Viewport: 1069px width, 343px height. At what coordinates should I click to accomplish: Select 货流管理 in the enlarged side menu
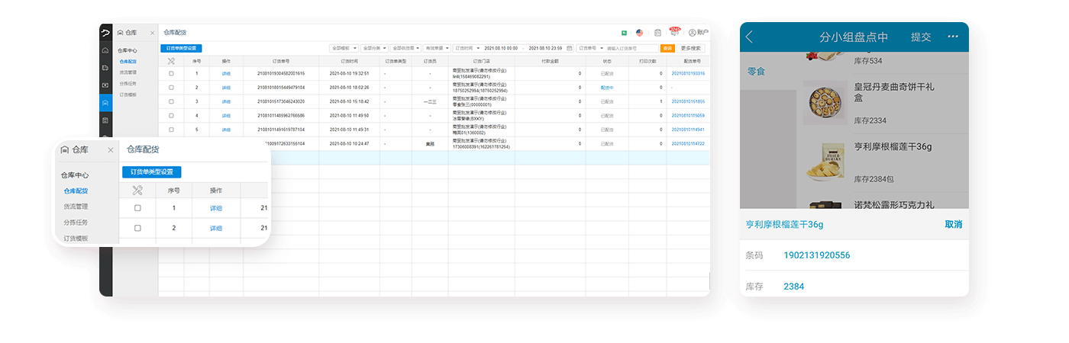(76, 207)
